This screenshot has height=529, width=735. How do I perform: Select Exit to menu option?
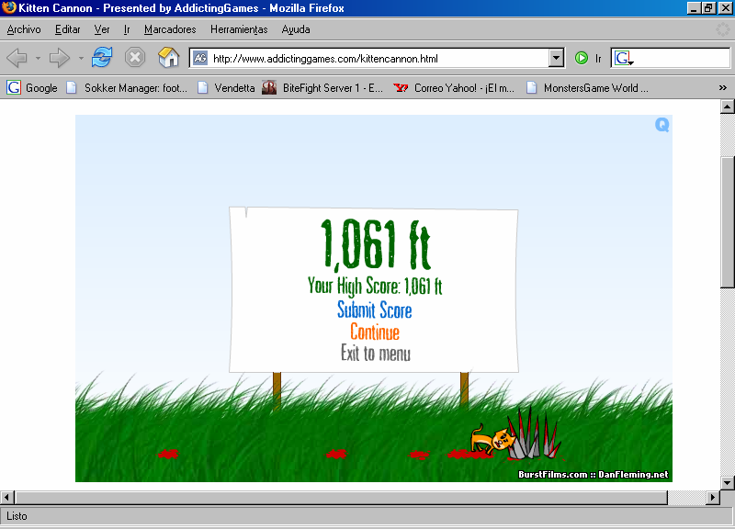(375, 354)
